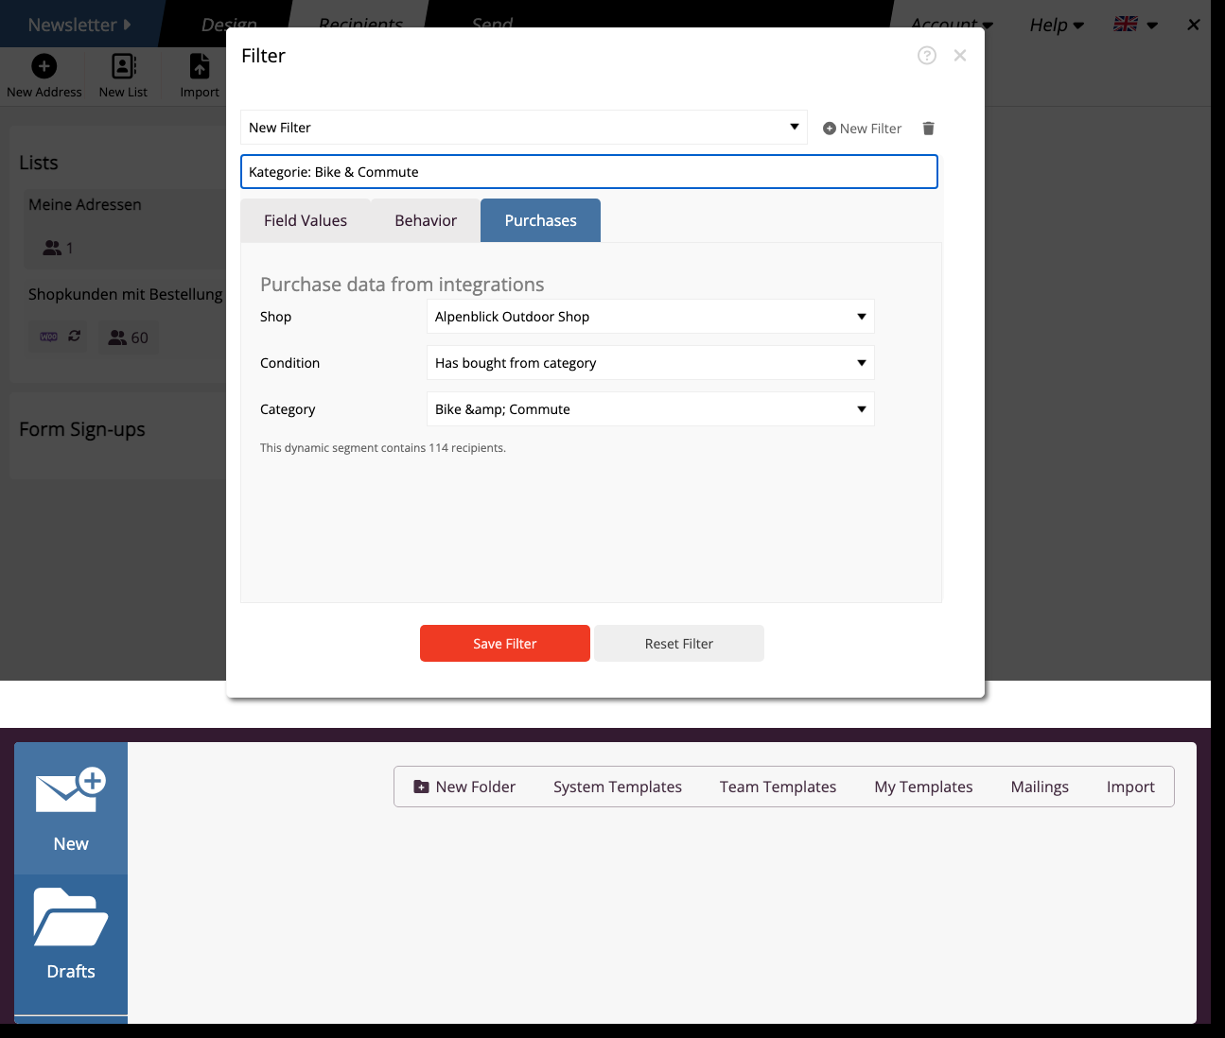Open the Account menu
1225x1038 pixels.
click(x=952, y=26)
